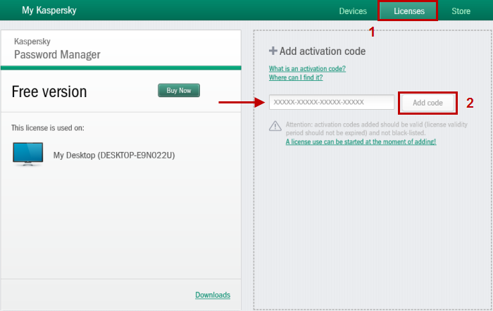This screenshot has height=311, width=493.
Task: Click the desktop monitor icon
Action: (x=28, y=154)
